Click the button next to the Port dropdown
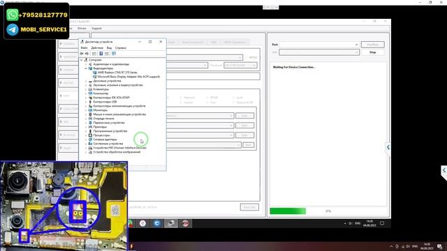Screen dimensions: 447x251 pyautogui.click(x=372, y=45)
